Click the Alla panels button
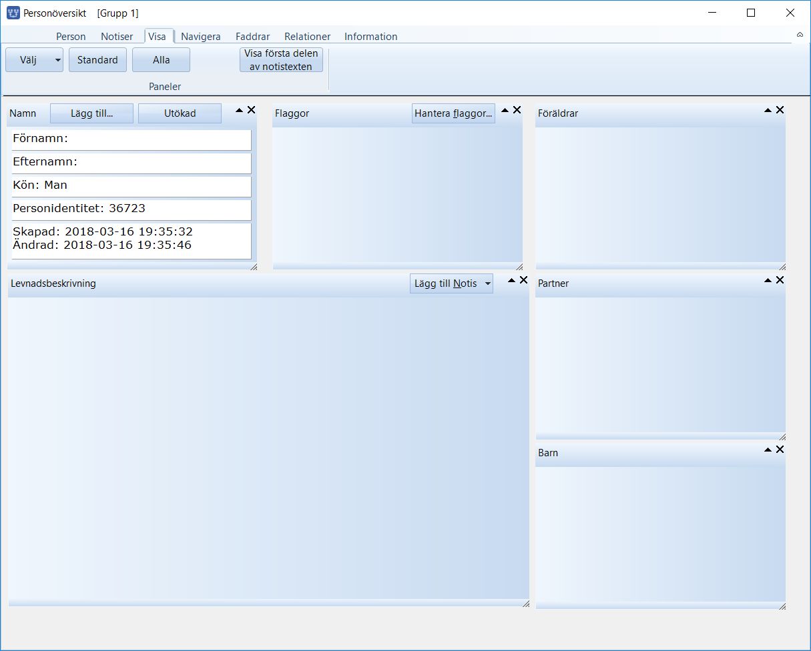The height and width of the screenshot is (651, 811). [161, 60]
